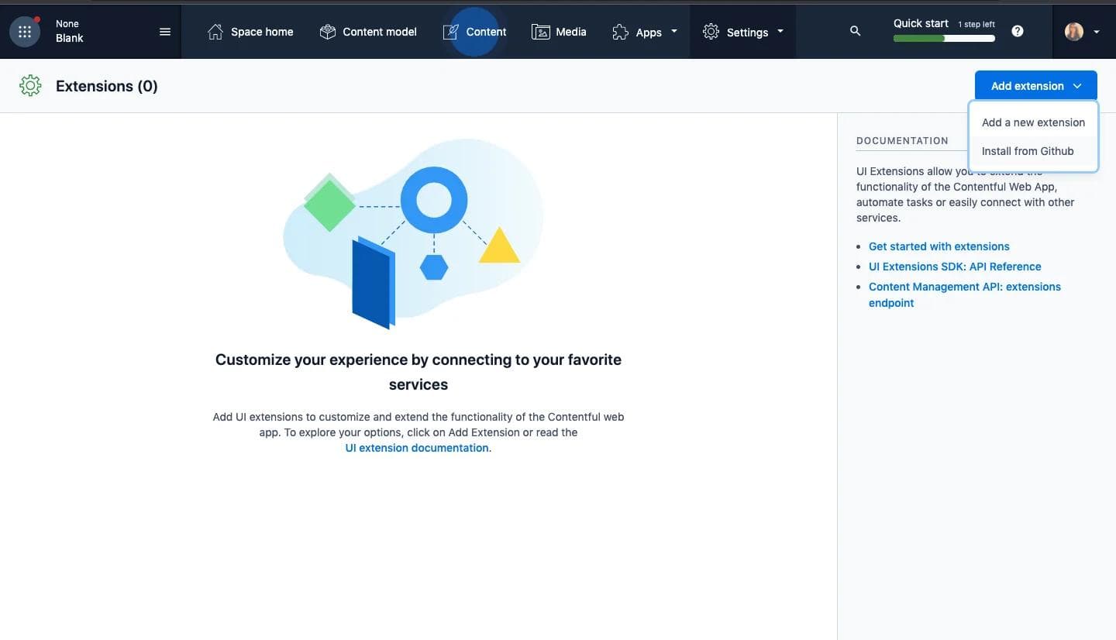Open help via the question mark icon
This screenshot has width=1116, height=640.
coord(1017,31)
